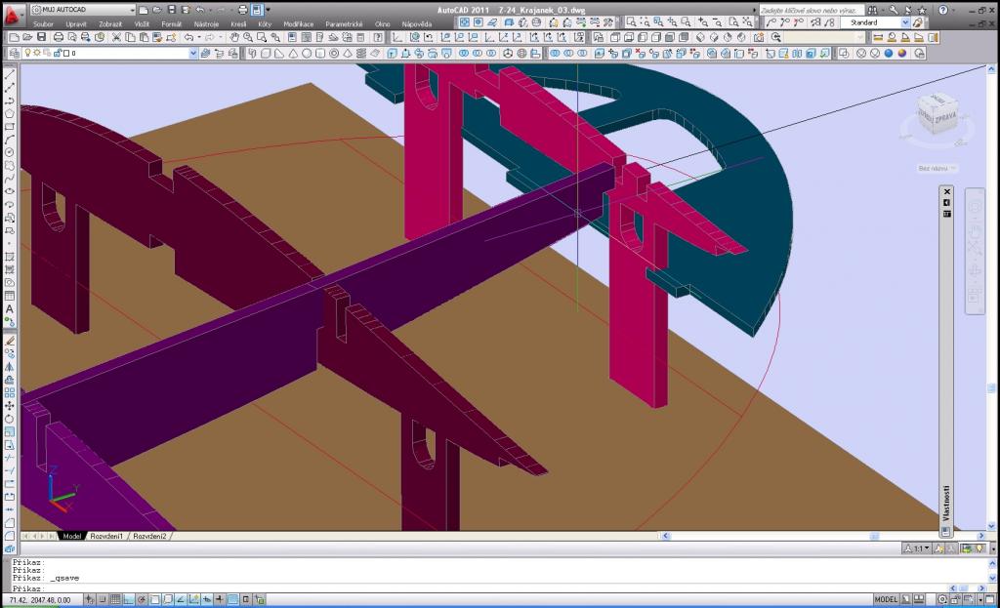
Task: Select the Pan hand tool
Action: 235,37
